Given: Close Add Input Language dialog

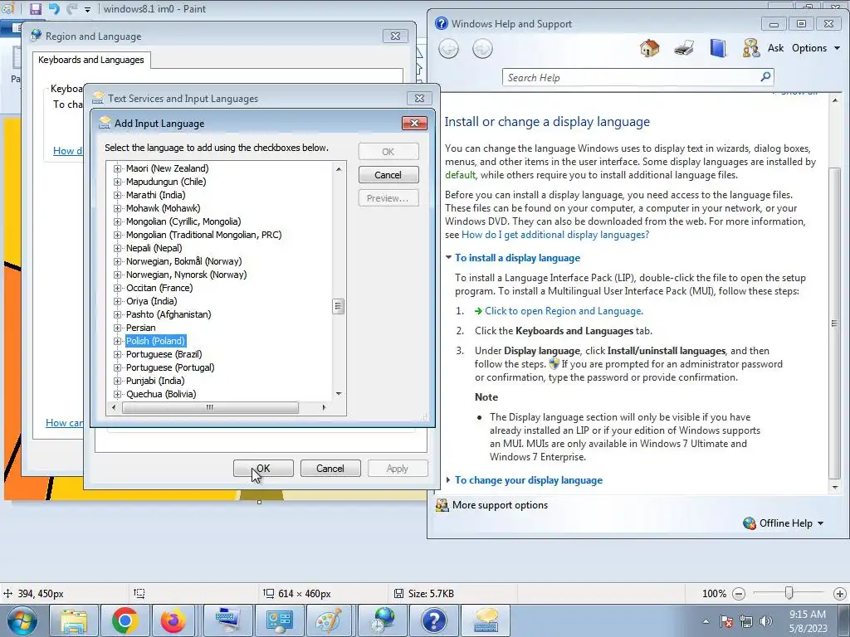Looking at the screenshot, I should click(x=415, y=123).
